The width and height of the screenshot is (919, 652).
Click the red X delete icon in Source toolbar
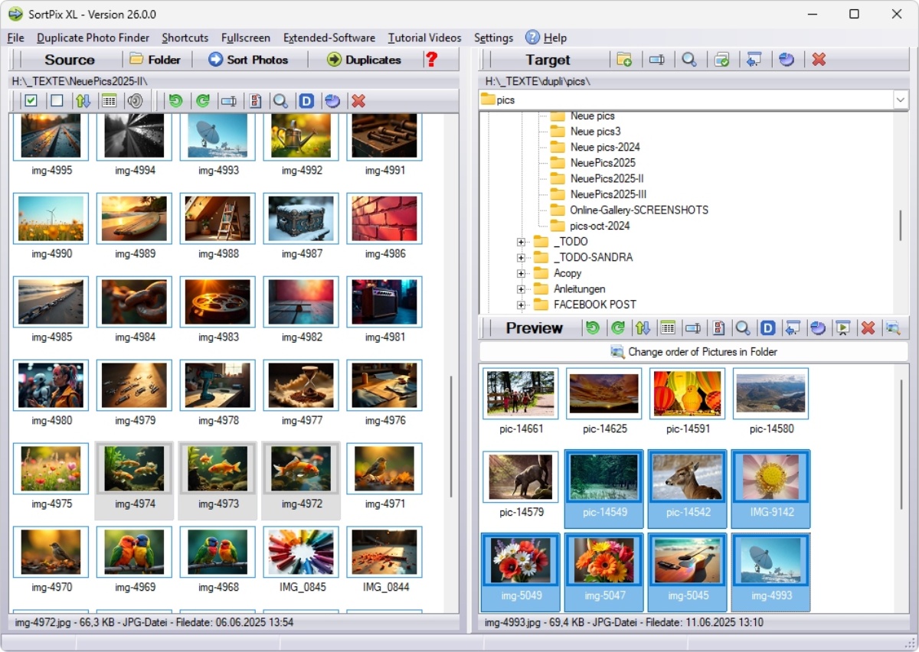(358, 100)
